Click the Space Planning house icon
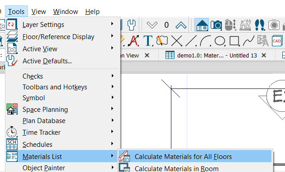This screenshot has width=285, height=172. (x=12, y=109)
